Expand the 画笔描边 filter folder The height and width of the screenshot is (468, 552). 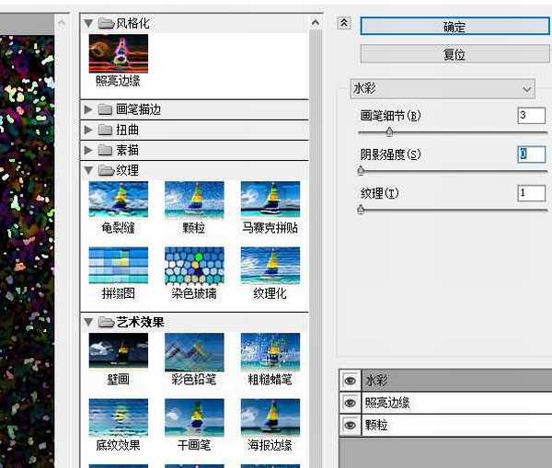click(89, 109)
